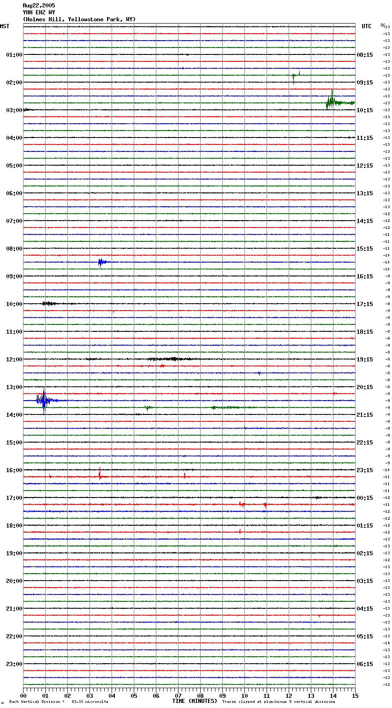Select the 23:00 MST row label

(14, 664)
